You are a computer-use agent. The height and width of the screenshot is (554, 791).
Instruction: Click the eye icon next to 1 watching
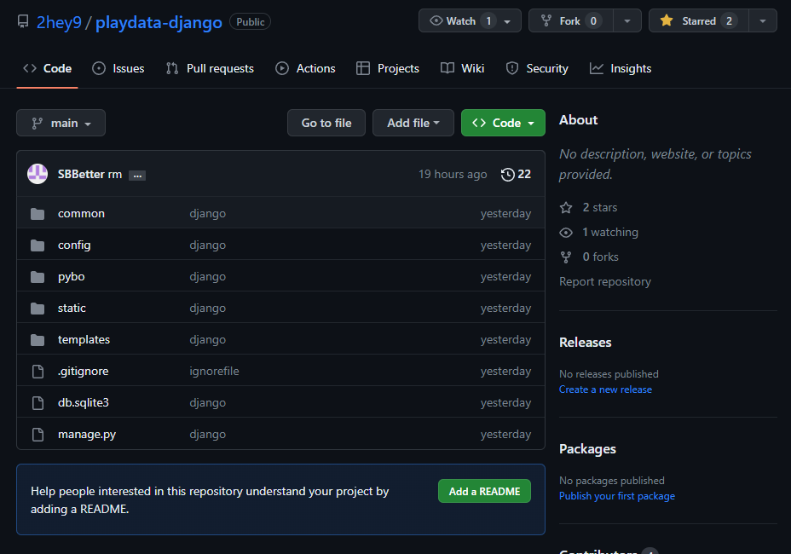[x=566, y=232]
